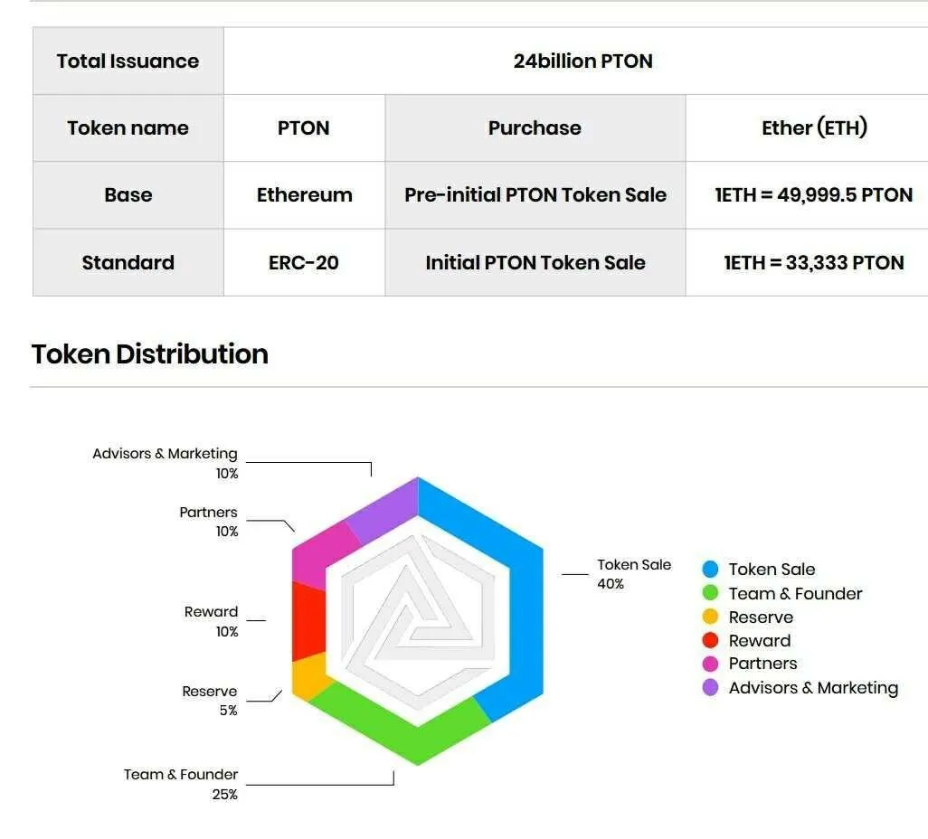
Task: Click the orange Reserve chart segment
Action: point(309,677)
